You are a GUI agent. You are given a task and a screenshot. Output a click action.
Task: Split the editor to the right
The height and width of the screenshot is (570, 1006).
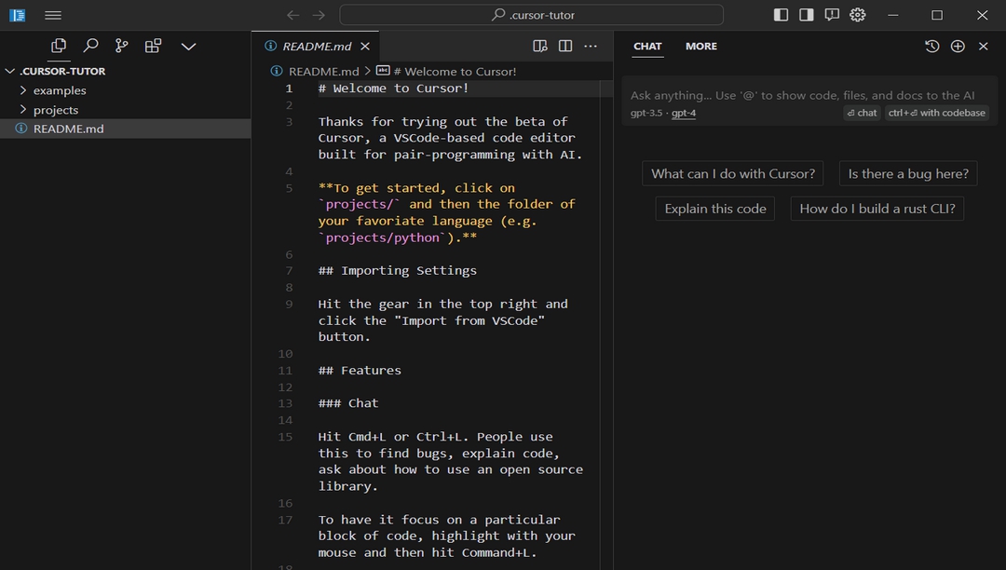click(565, 46)
